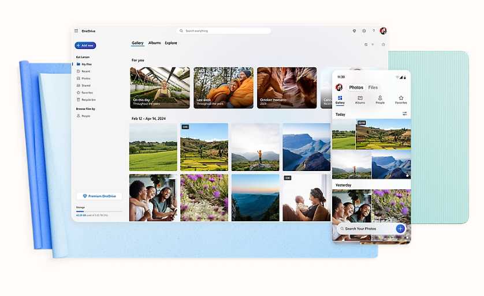Click the storage usage bar

pyautogui.click(x=99, y=211)
